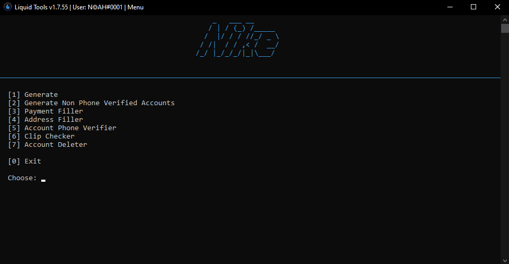Click the window title "Liquid Tools v1.7.55" text

tap(41, 7)
